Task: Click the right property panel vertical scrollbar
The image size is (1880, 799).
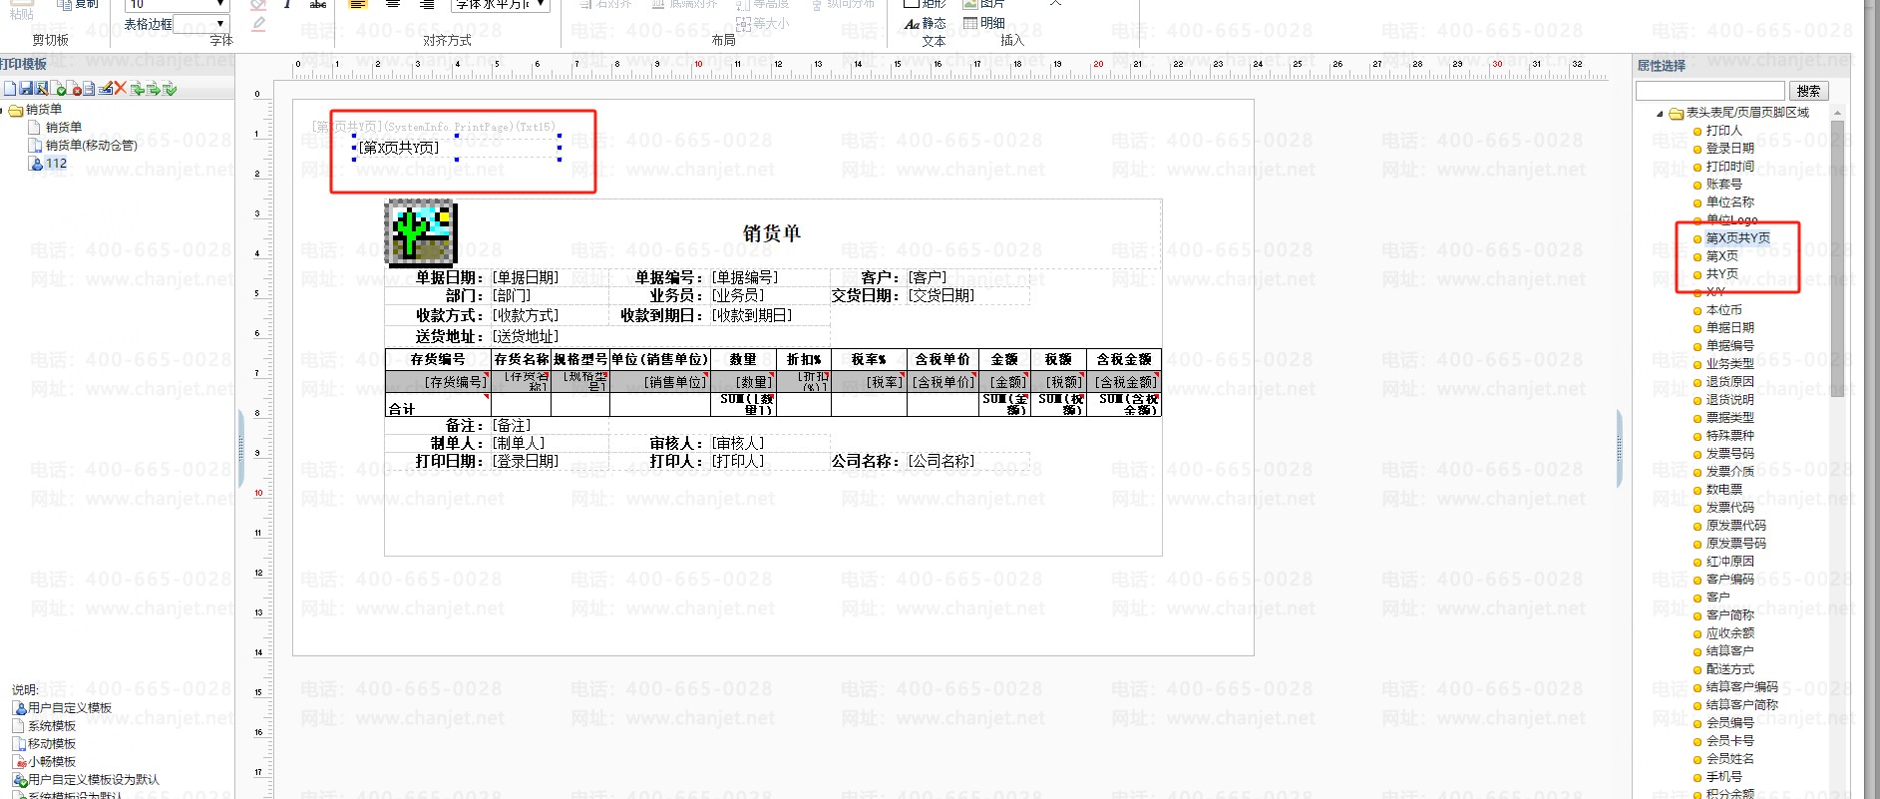Action: 1837,259
